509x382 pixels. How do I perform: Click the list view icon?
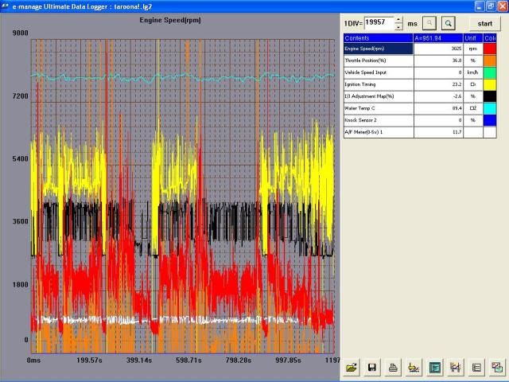tap(476, 368)
